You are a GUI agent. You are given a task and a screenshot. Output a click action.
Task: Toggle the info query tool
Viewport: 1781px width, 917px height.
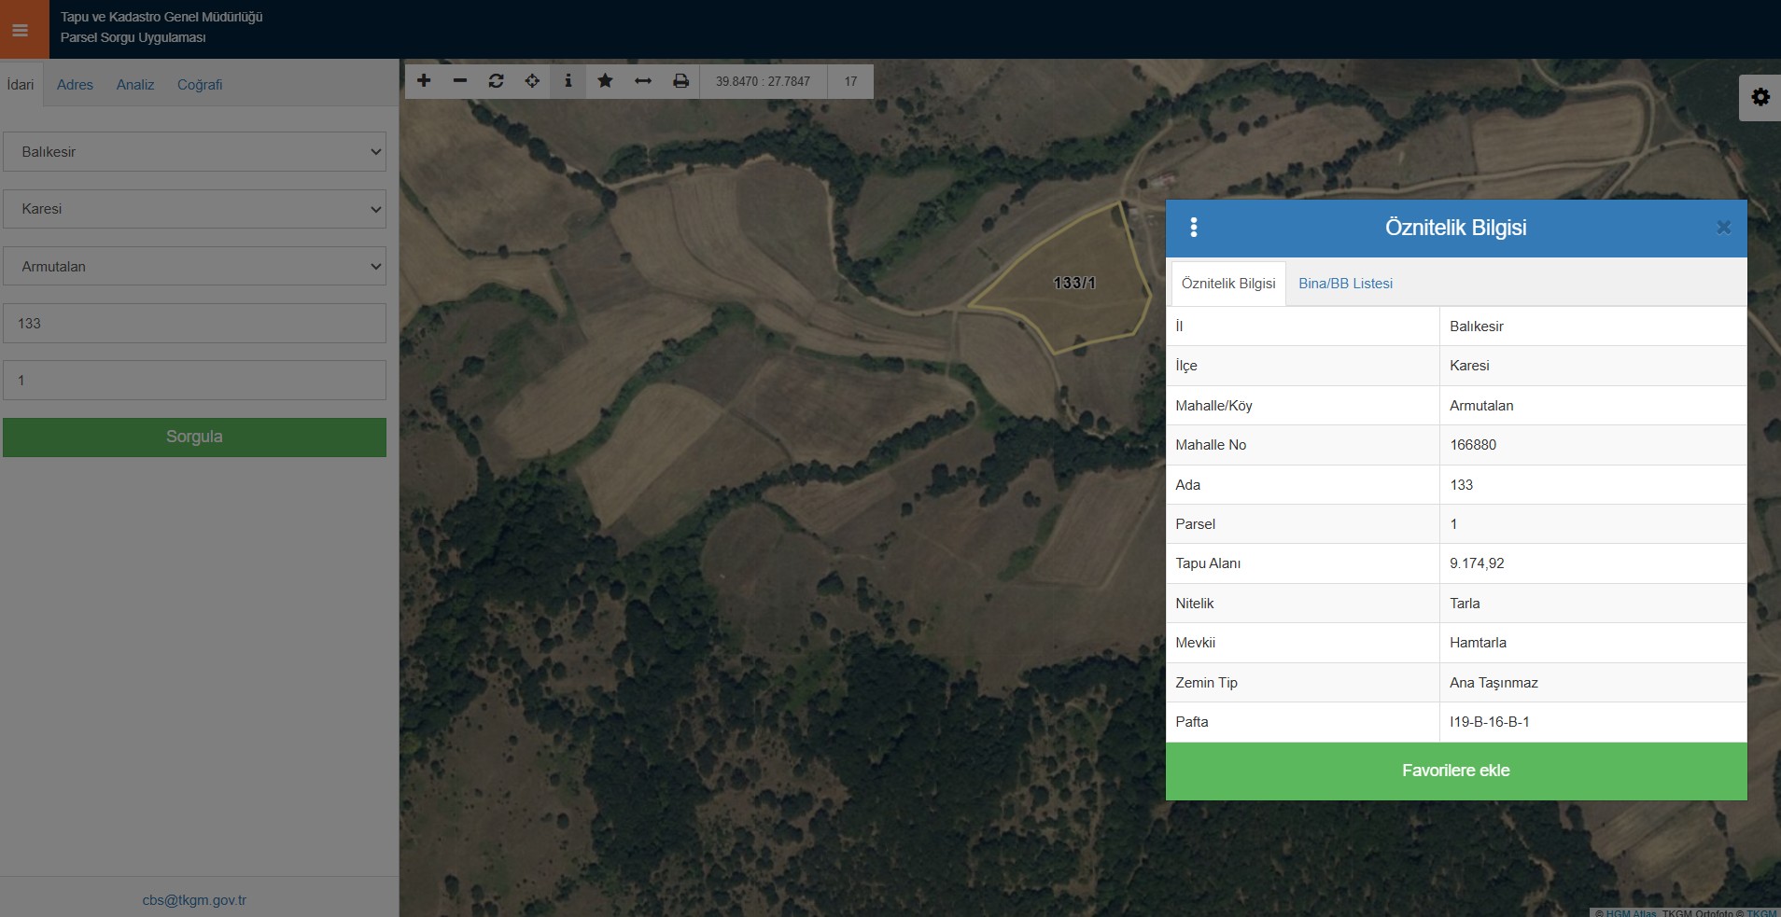(568, 81)
